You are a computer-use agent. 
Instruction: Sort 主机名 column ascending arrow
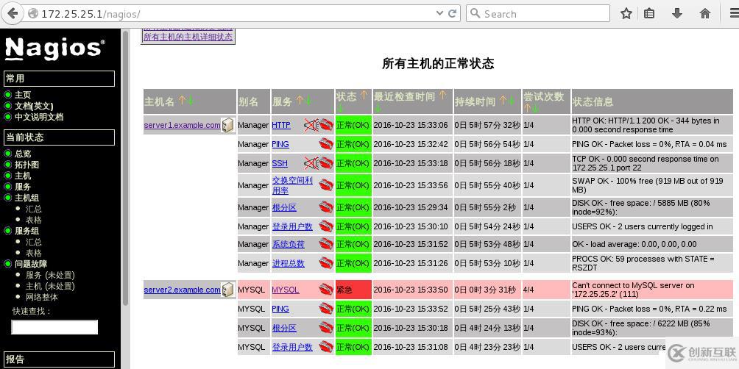(x=182, y=100)
